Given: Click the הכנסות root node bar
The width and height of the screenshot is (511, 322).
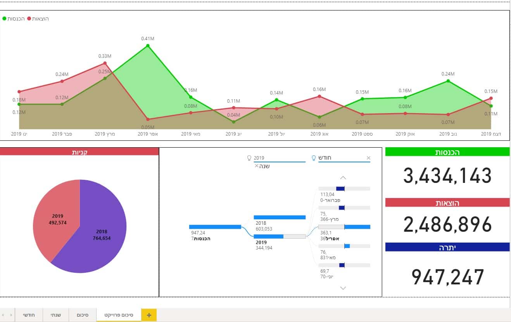Looking at the screenshot, I should click(x=215, y=227).
